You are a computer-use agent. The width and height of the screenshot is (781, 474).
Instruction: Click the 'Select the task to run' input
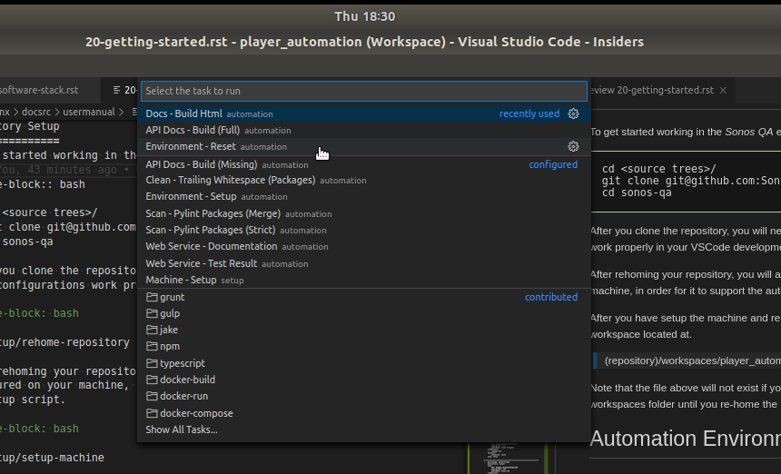tap(363, 91)
